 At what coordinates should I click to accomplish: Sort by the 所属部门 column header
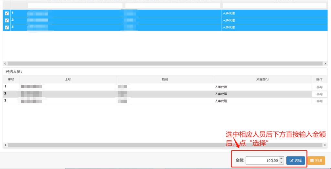click(x=262, y=79)
